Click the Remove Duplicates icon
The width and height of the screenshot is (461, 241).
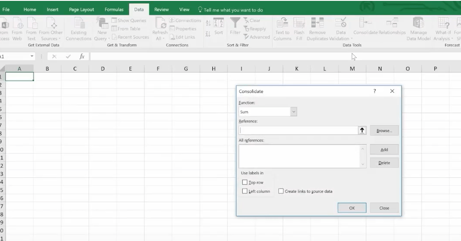[x=317, y=23]
